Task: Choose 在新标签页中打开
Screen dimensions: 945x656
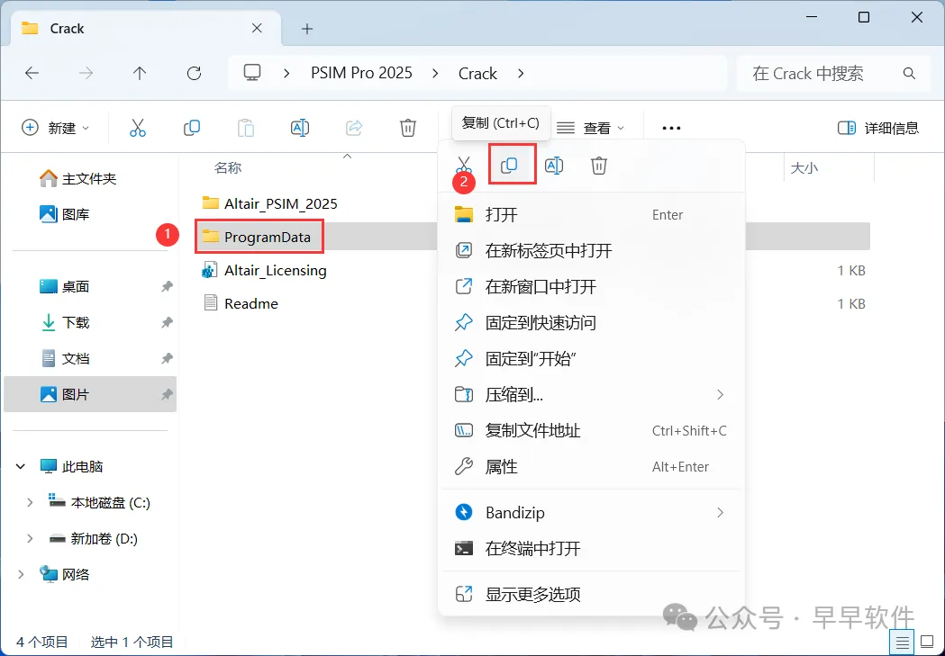Action: (591, 250)
